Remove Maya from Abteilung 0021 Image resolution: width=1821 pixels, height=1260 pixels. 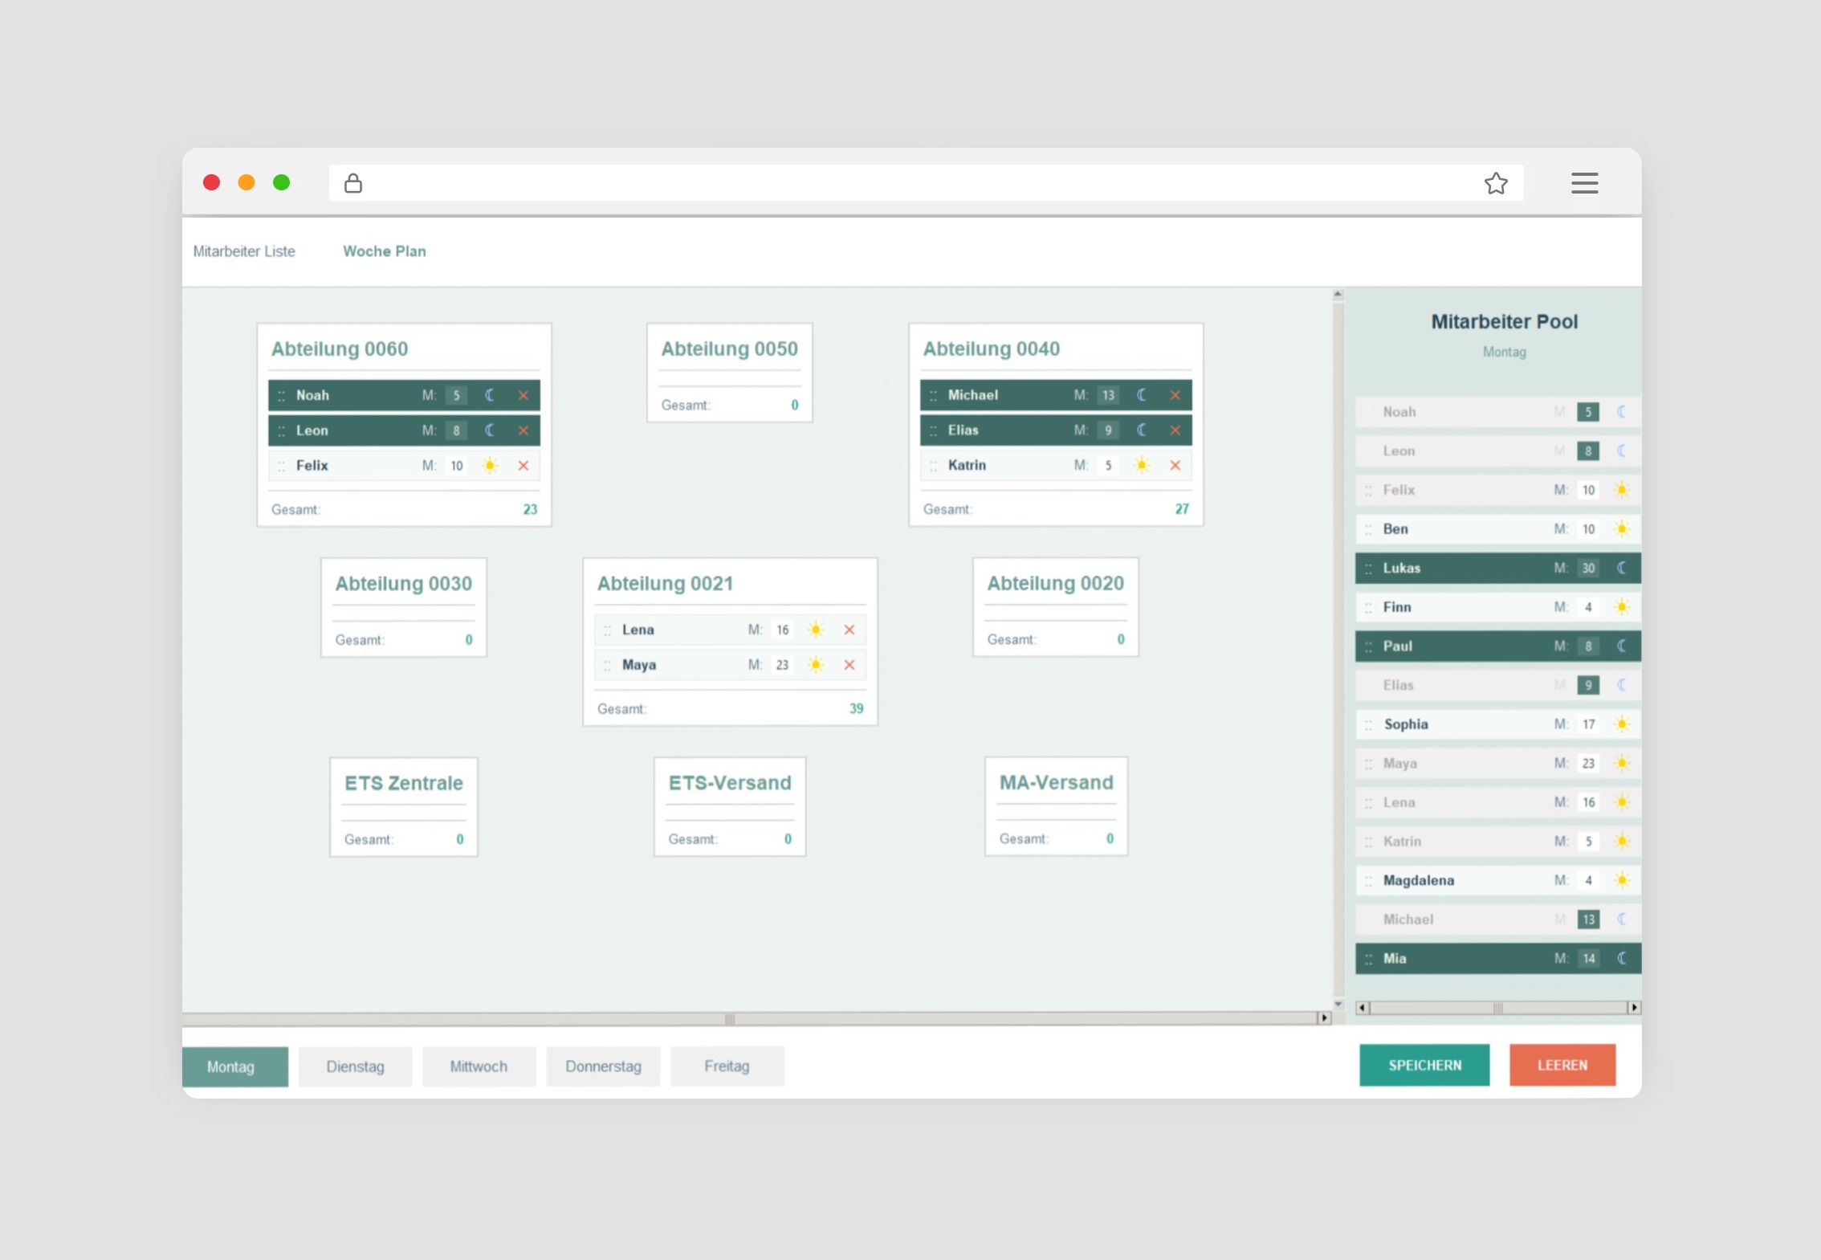click(849, 665)
